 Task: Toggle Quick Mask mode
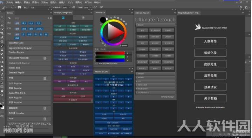pyautogui.click(x=2, y=112)
